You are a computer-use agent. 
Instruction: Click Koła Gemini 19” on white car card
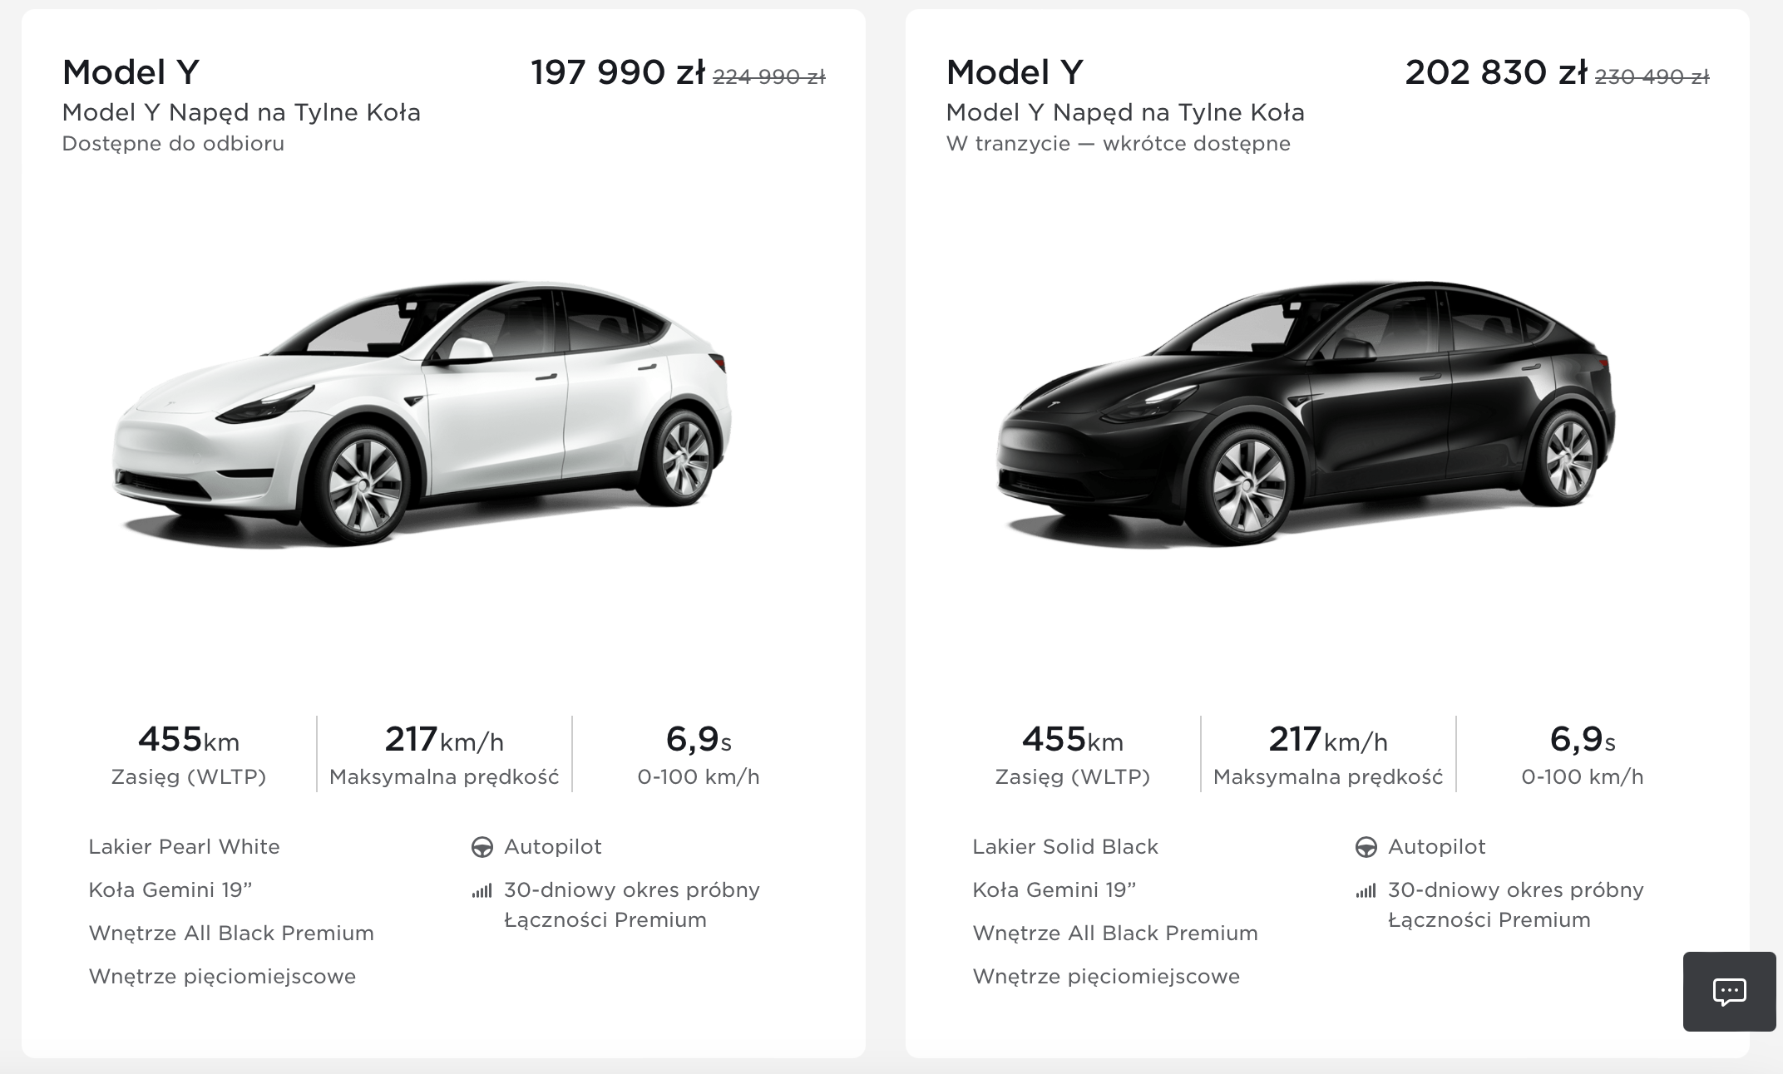(170, 890)
